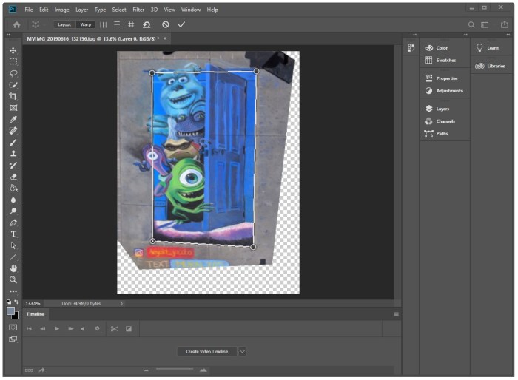Expand the status bar info arrow

coord(122,303)
